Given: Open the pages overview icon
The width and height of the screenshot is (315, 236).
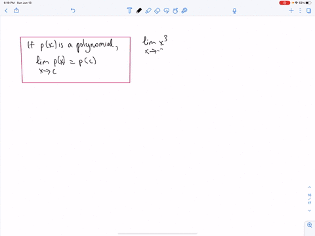Looking at the screenshot, I should [308, 10].
